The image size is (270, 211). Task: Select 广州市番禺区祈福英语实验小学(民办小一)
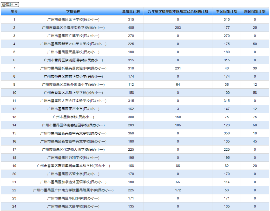73,68
